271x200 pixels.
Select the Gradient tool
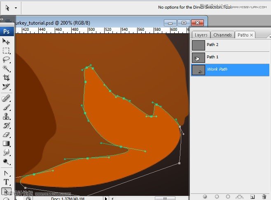pyautogui.click(x=6, y=143)
